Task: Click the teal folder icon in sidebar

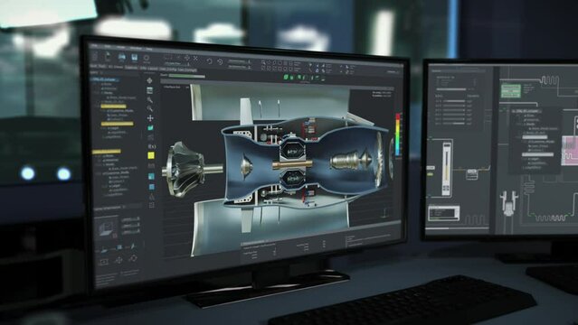Action: pyautogui.click(x=150, y=127)
